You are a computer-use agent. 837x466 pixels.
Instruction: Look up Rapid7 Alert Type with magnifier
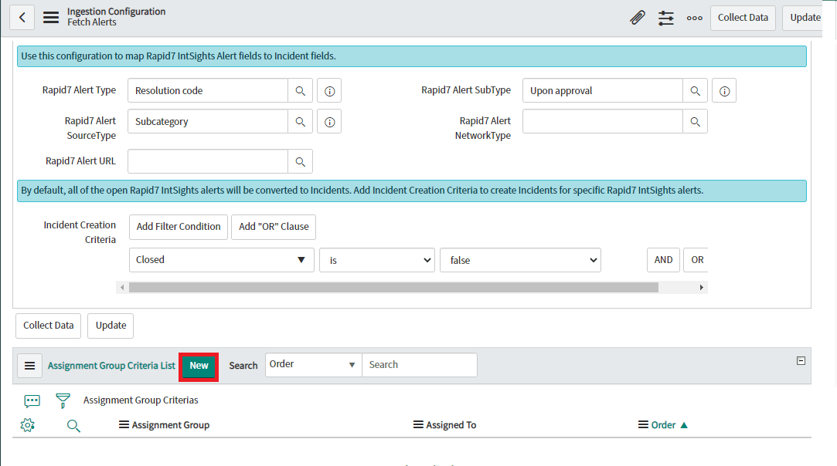point(301,91)
